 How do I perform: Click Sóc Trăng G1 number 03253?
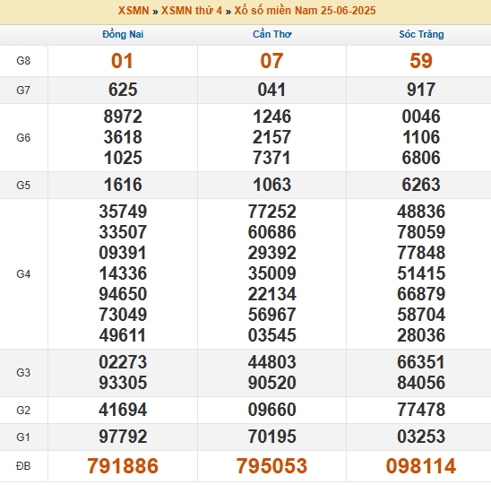(421, 437)
